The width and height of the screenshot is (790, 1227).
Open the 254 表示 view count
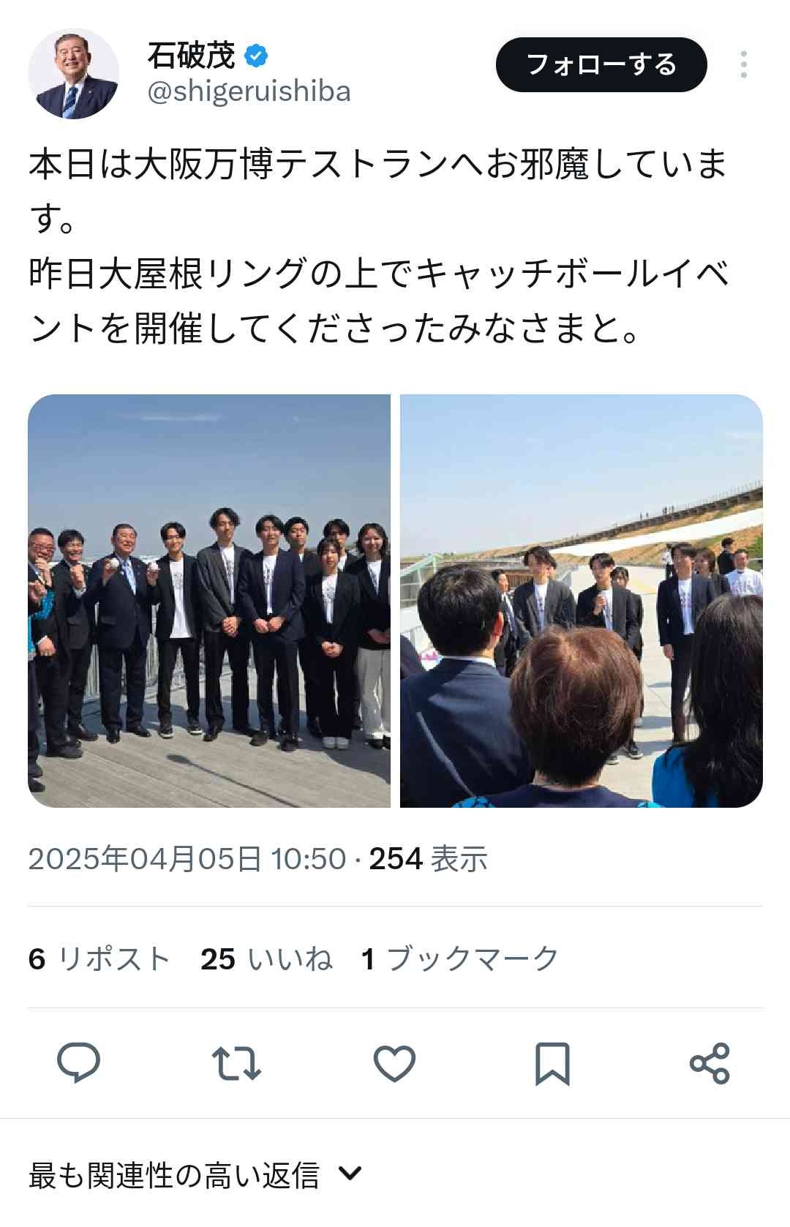point(428,859)
